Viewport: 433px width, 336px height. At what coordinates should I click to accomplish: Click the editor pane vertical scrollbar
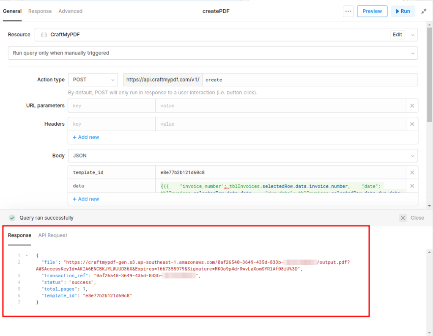pyautogui.click(x=430, y=74)
